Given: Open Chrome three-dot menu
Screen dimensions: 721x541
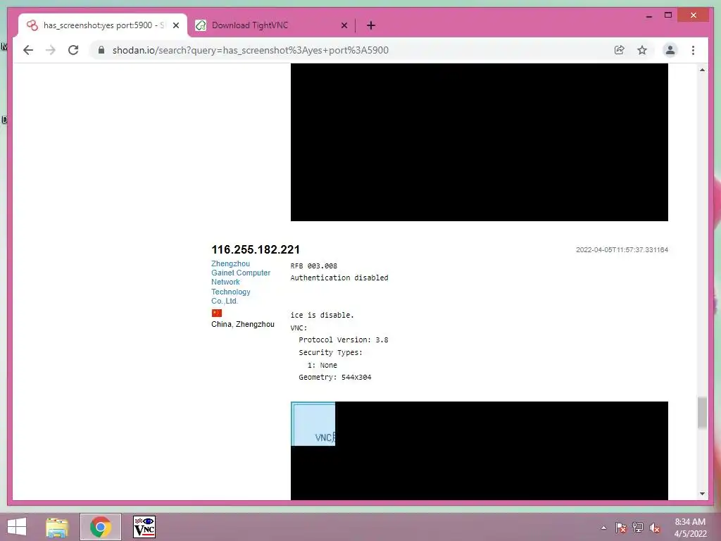Looking at the screenshot, I should pyautogui.click(x=693, y=50).
